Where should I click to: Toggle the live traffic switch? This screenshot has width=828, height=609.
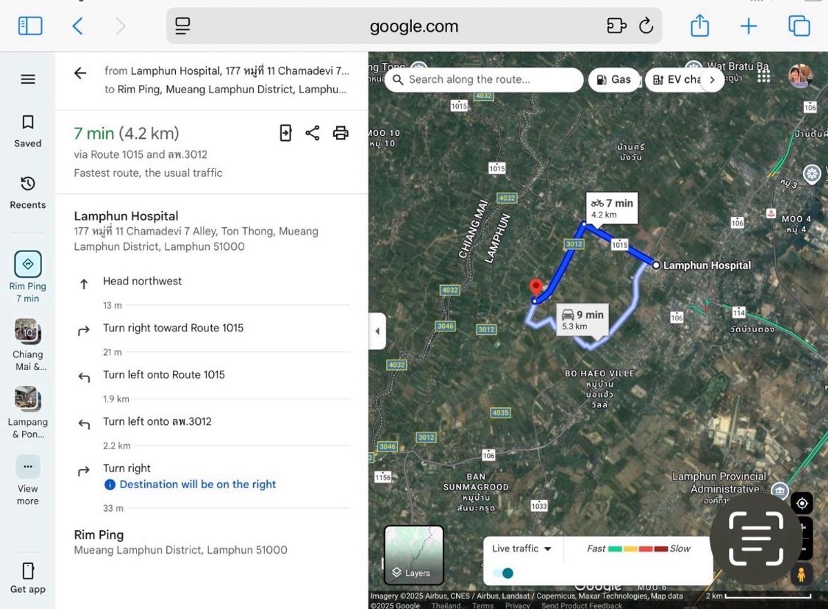click(x=504, y=573)
